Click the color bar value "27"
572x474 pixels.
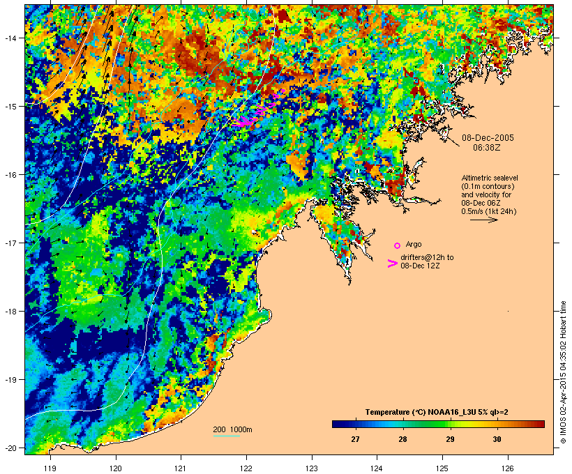tap(355, 439)
